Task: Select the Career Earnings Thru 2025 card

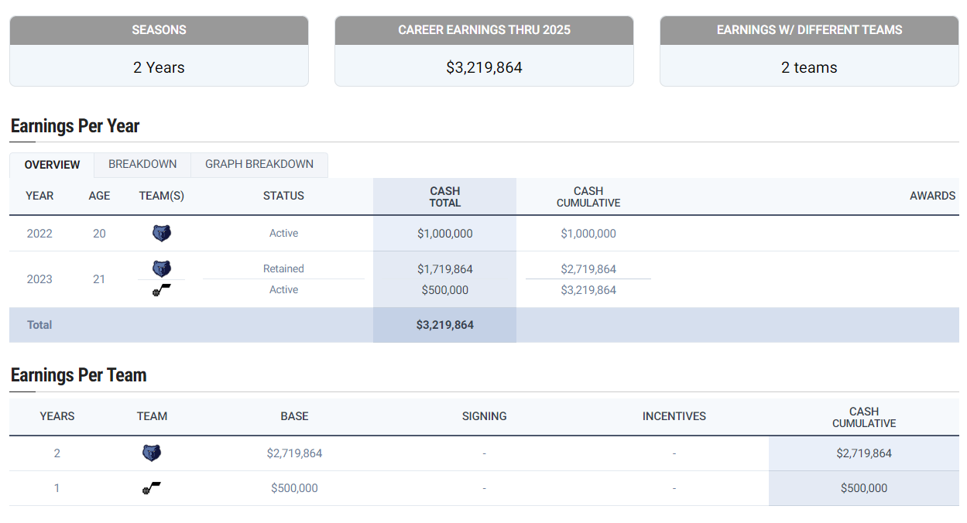Action: pyautogui.click(x=484, y=50)
